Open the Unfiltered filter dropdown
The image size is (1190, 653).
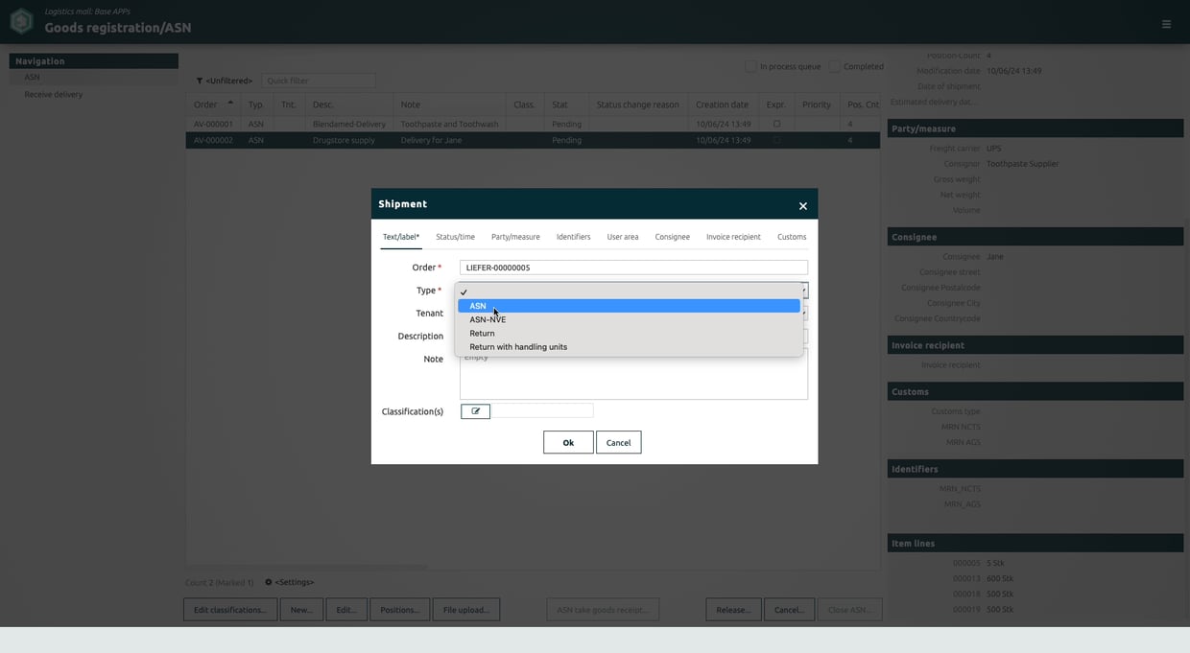click(228, 82)
